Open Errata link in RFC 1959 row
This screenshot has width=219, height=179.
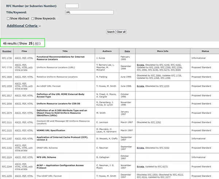pos(141,86)
